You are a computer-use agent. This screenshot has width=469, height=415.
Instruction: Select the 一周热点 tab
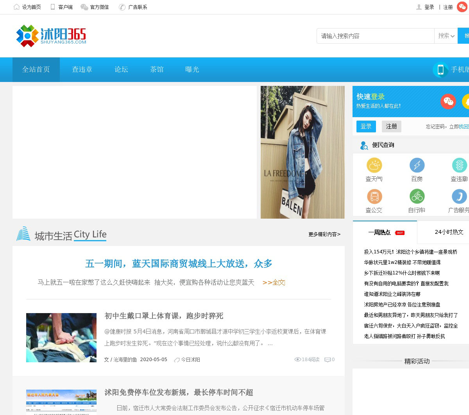pyautogui.click(x=379, y=232)
